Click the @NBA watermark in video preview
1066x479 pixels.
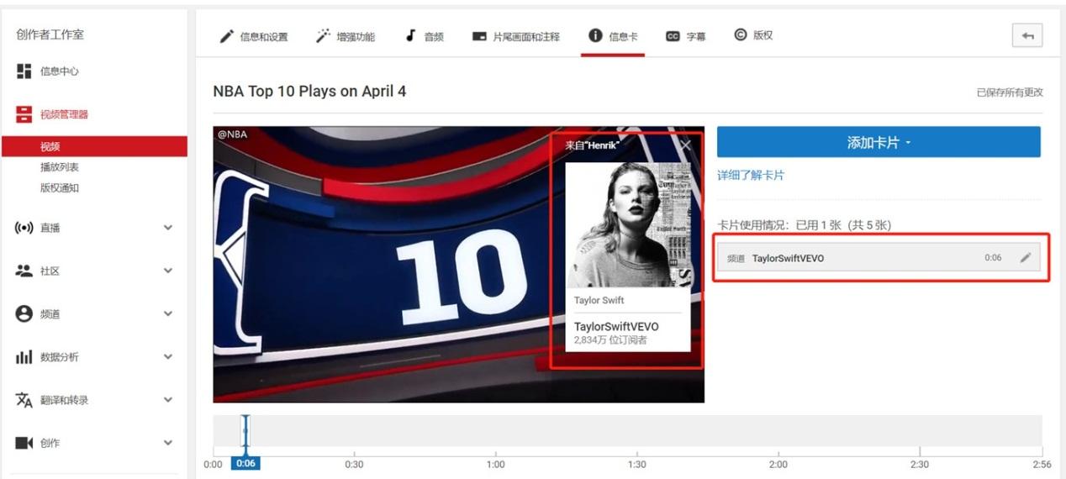(232, 134)
